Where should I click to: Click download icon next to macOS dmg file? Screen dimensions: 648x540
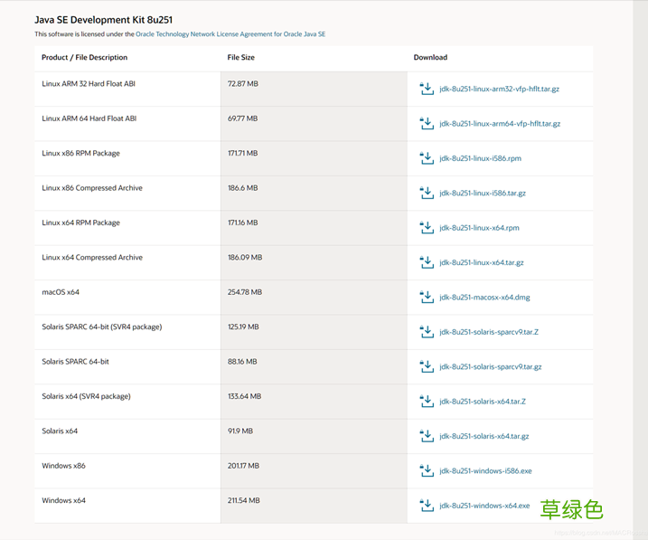click(x=427, y=297)
